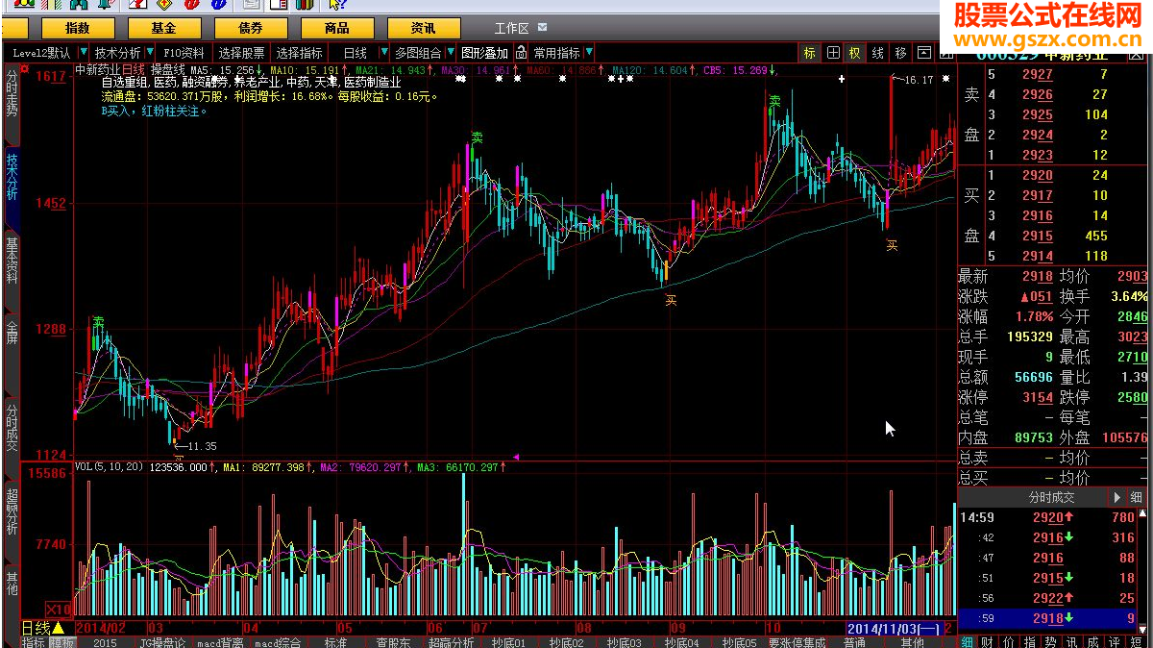Toggle the 图形叠加 chart overlay option
This screenshot has width=1153, height=648.
(483, 53)
